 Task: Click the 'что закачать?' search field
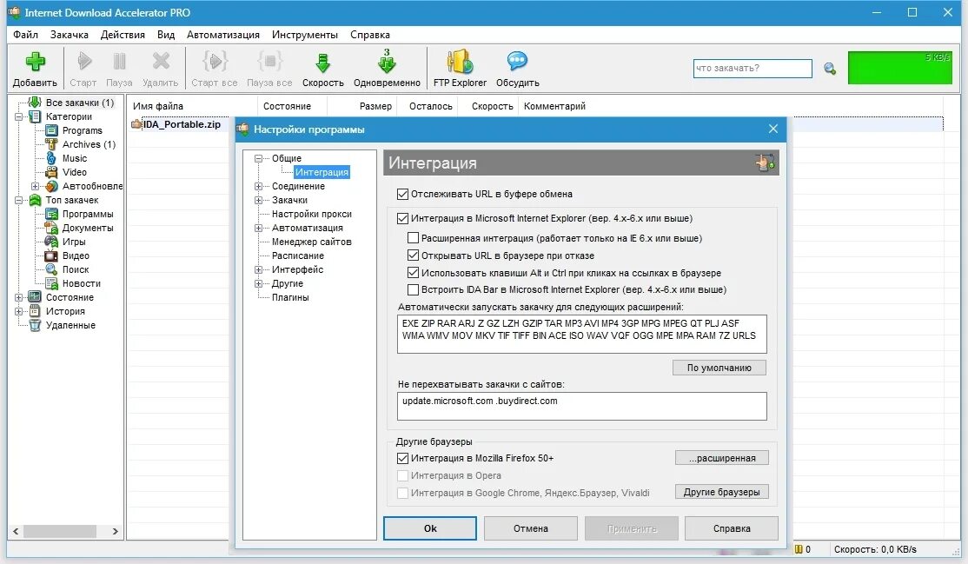pyautogui.click(x=753, y=68)
